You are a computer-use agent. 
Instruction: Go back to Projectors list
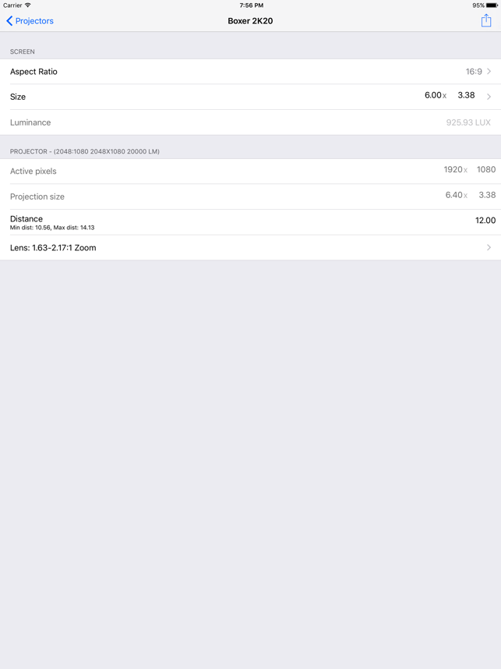(x=30, y=21)
